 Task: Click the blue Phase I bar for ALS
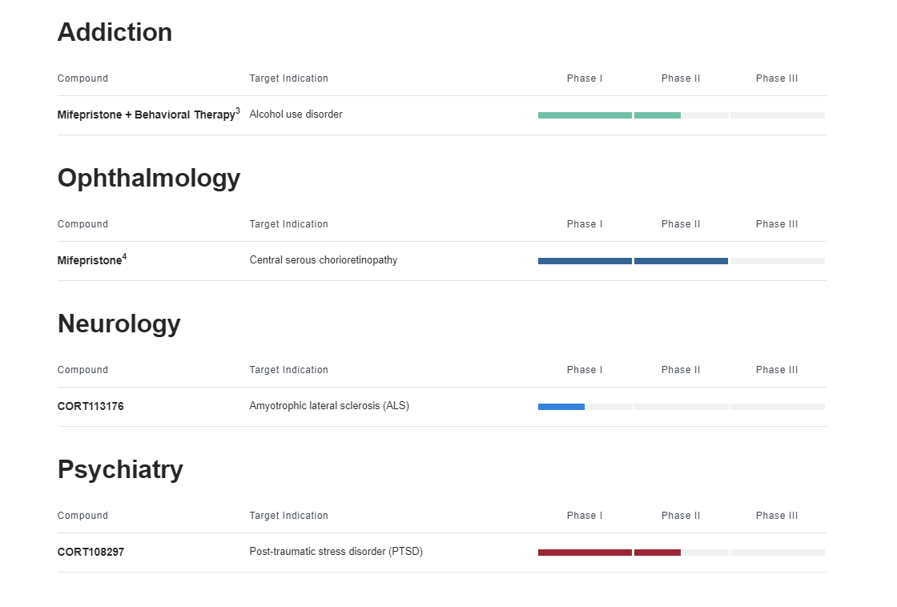(561, 407)
